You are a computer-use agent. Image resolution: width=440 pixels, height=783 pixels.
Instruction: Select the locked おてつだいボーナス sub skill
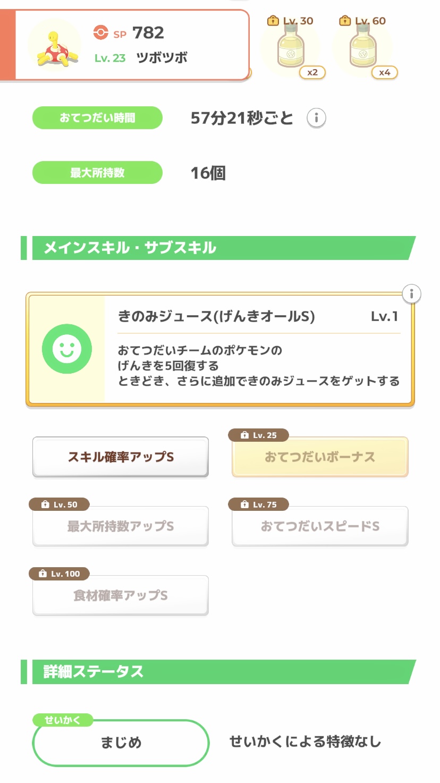[320, 457]
